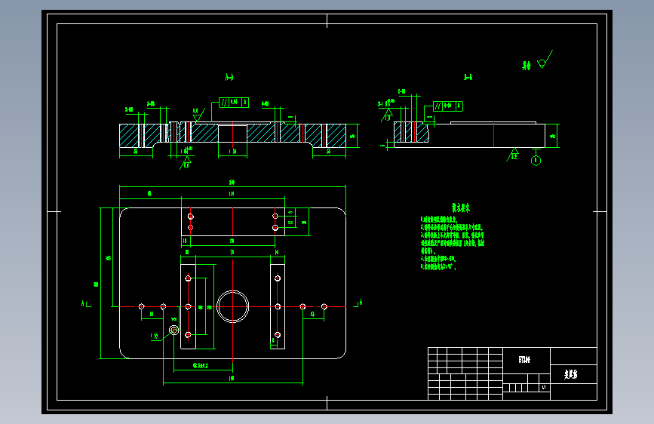Screen dimensions: 654x424
Task: Select the section label above left section view
Action: point(229,77)
